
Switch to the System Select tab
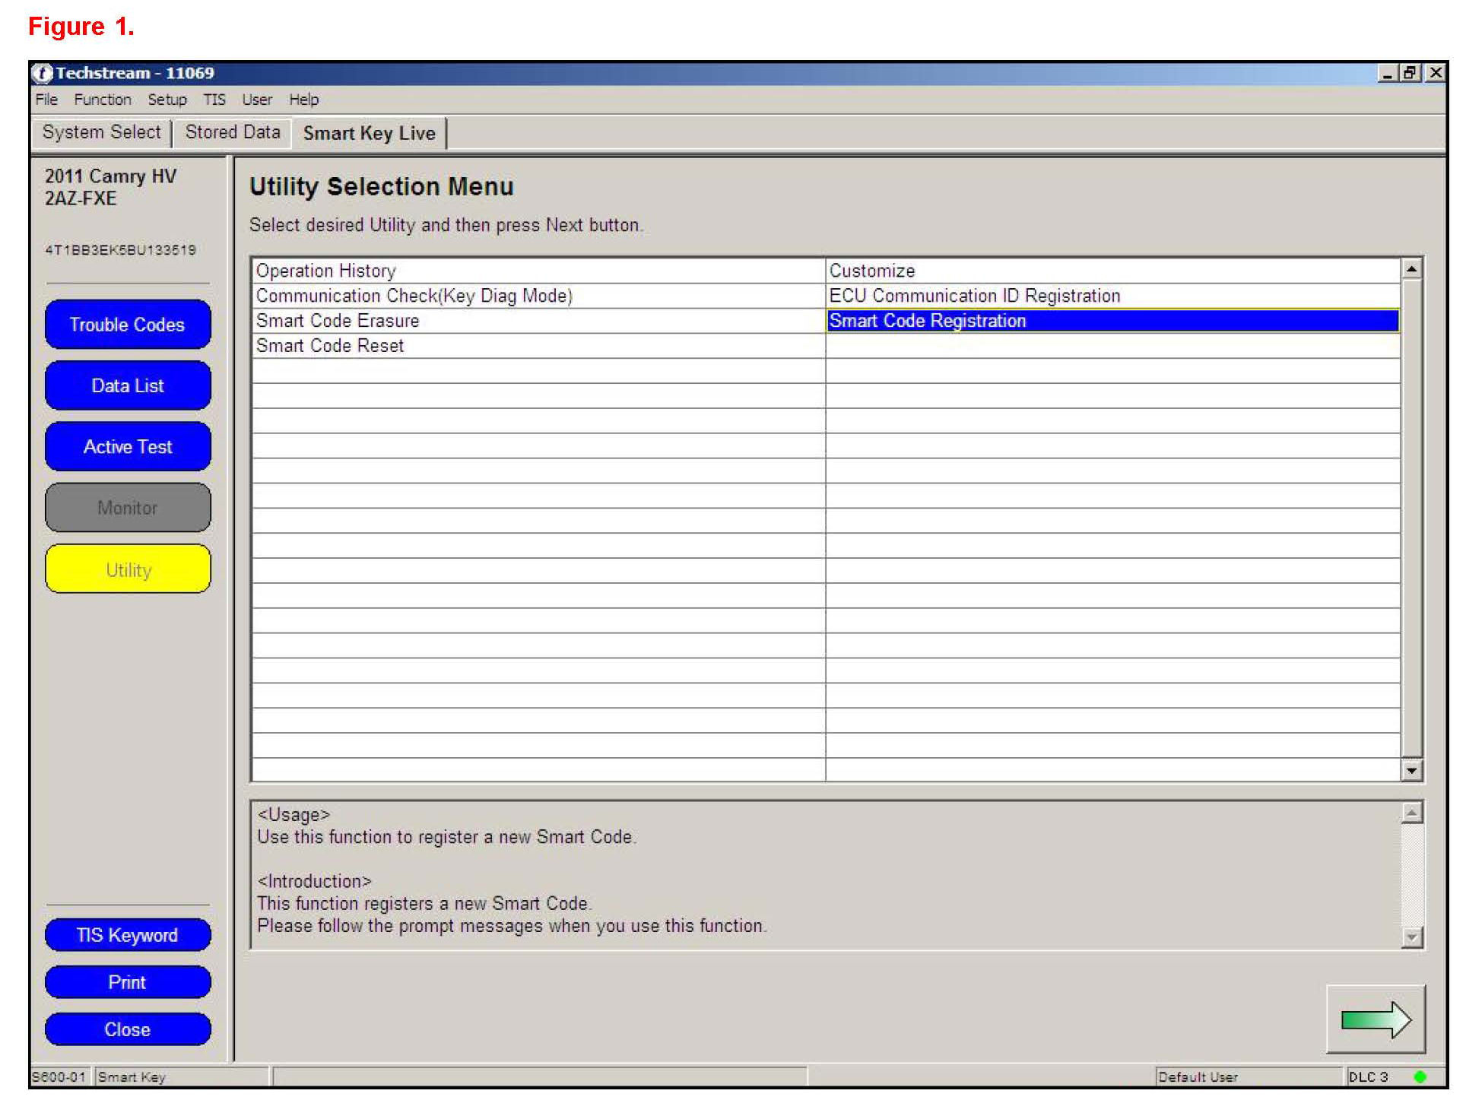click(x=101, y=132)
